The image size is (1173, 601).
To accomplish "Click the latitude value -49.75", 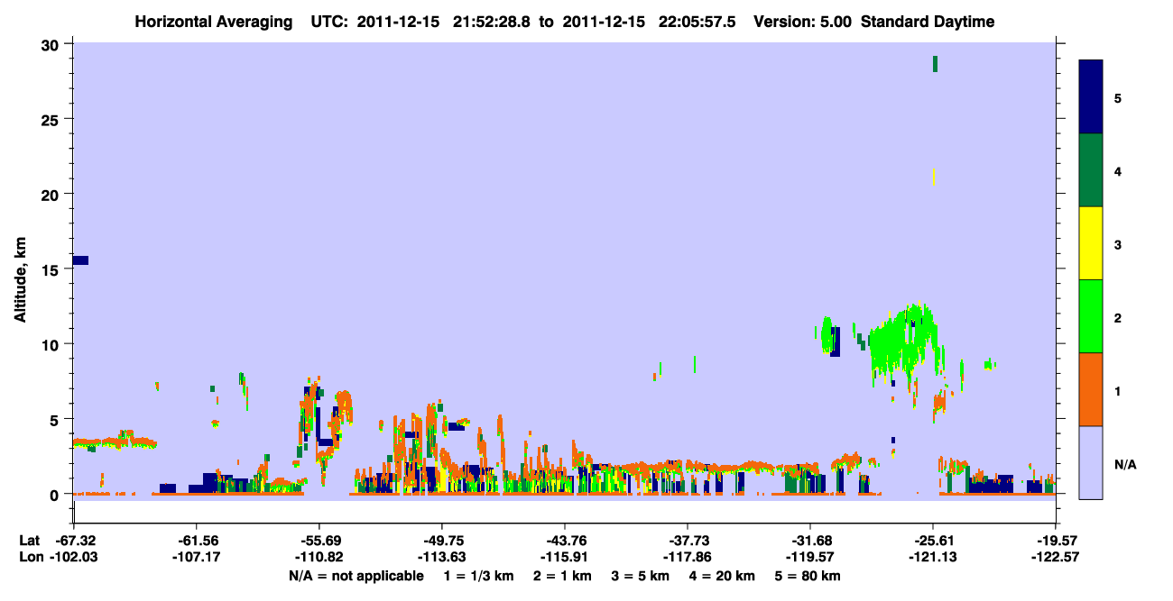I will point(442,541).
